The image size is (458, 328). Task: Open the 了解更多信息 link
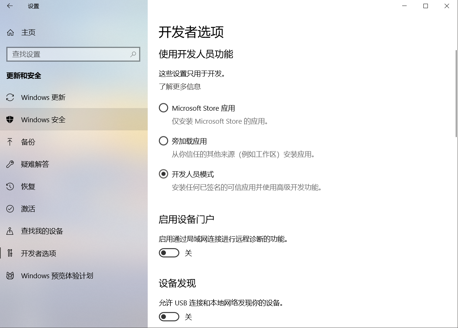pos(180,87)
